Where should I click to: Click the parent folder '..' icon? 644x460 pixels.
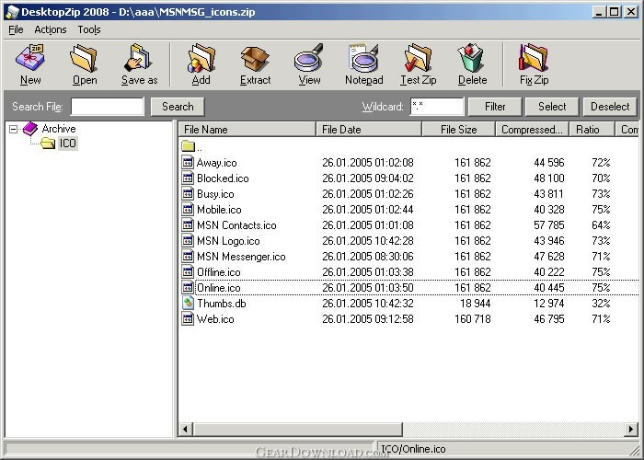(x=188, y=145)
